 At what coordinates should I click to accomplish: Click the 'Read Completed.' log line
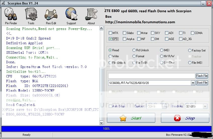pos(21,105)
